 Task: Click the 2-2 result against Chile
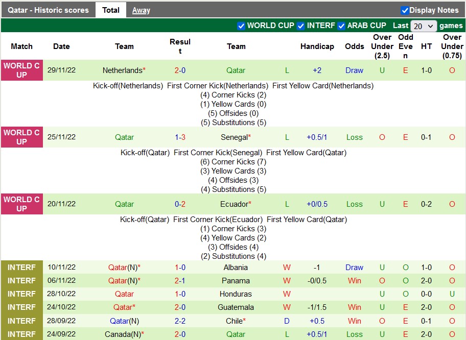(x=180, y=321)
